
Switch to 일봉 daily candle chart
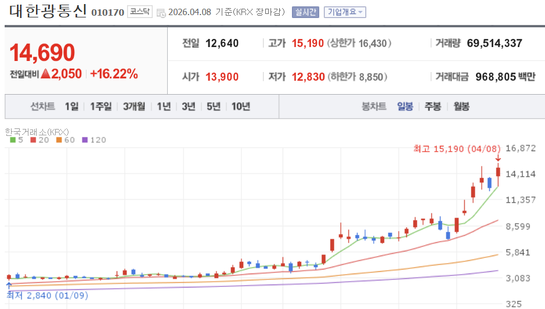[x=405, y=106]
